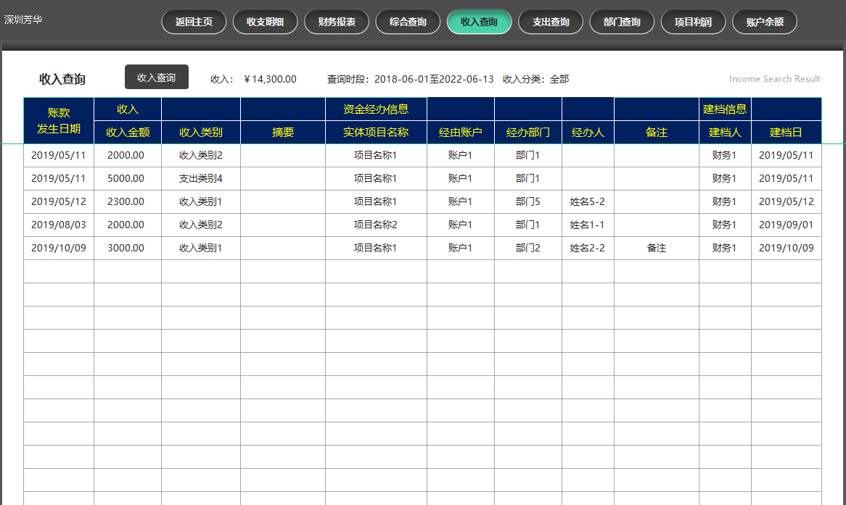Open the 账户余额 tab
Image resolution: width=846 pixels, height=505 pixels.
[x=765, y=22]
